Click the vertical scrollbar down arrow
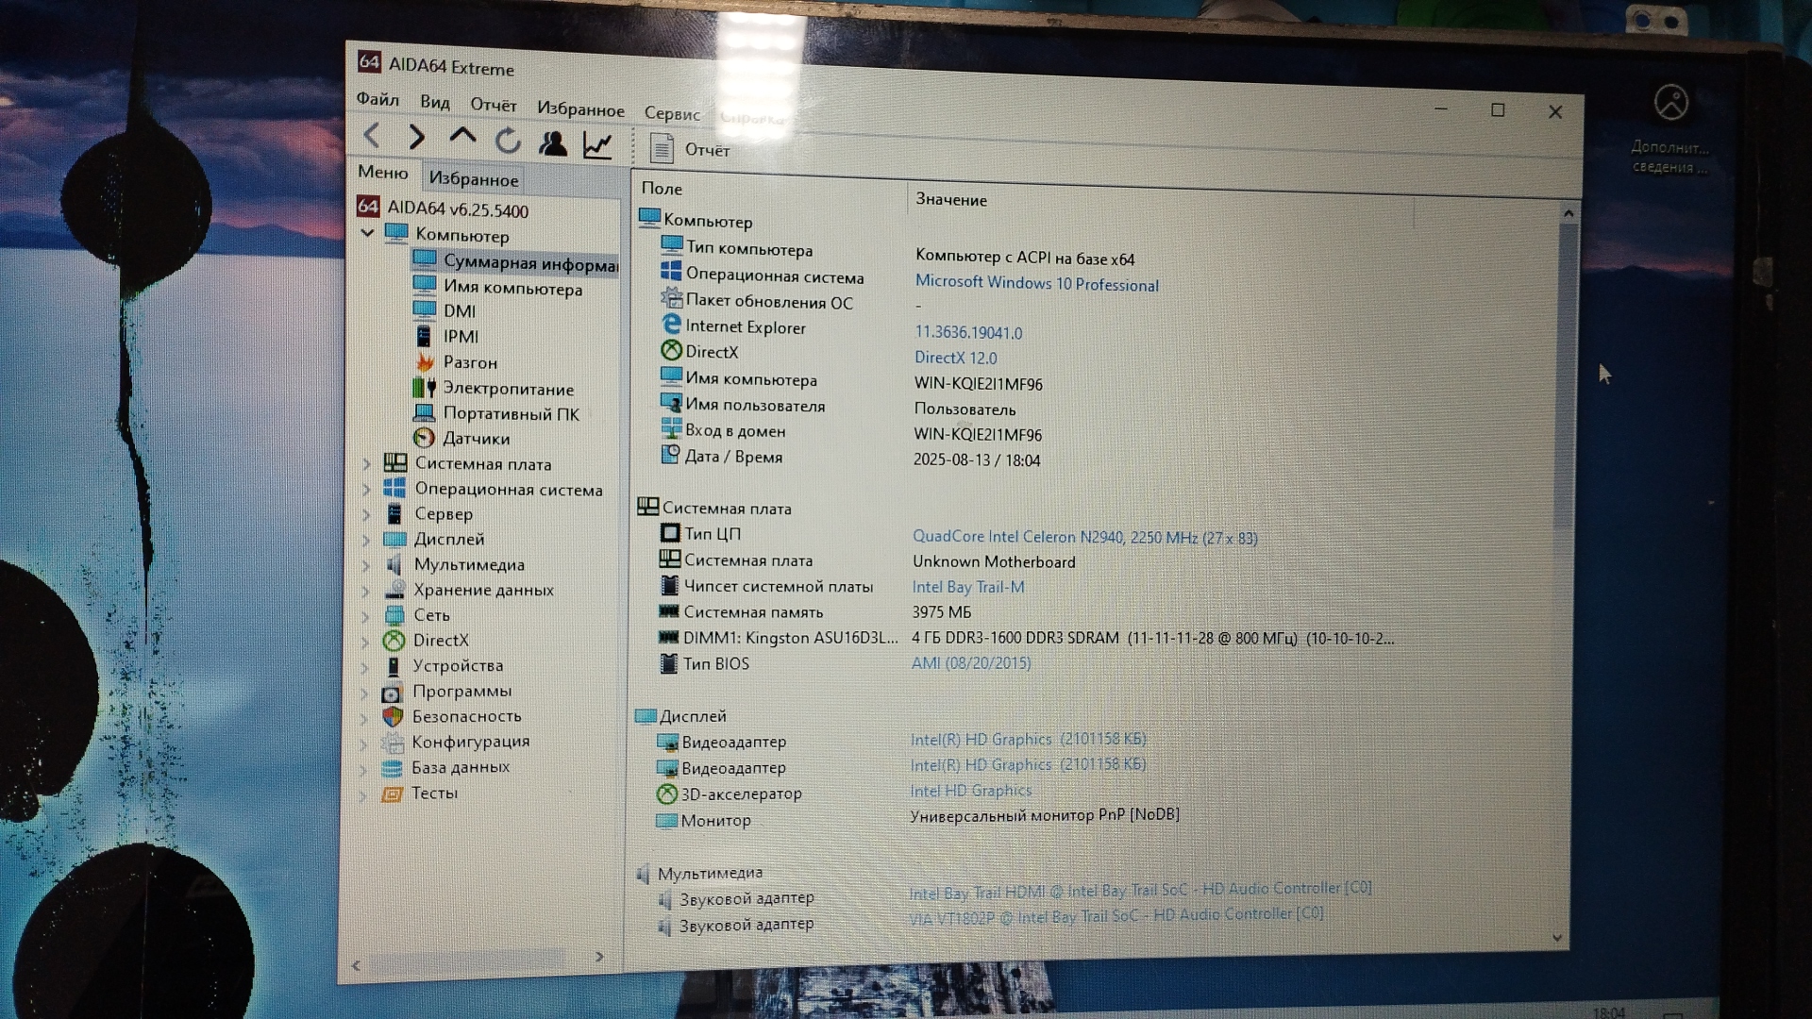 [1557, 938]
